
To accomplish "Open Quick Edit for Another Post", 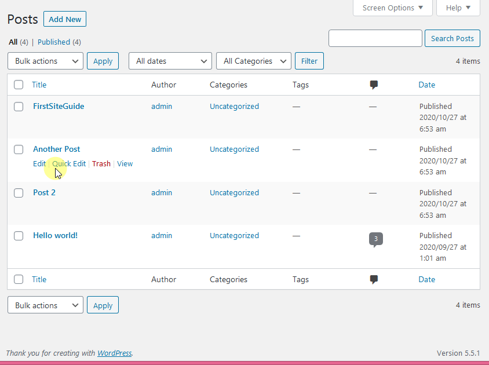I will [69, 163].
